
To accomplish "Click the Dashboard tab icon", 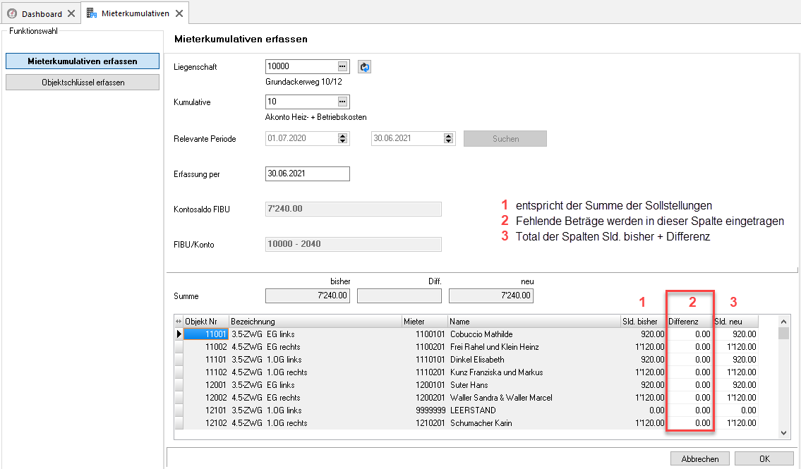I will tap(12, 13).
